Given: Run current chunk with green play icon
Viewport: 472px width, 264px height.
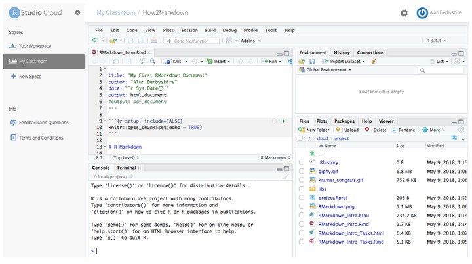Looking at the screenshot, I should click(x=284, y=121).
